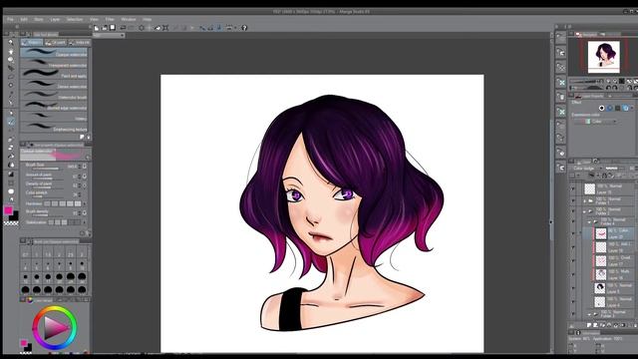Select the eraser tool in toolbox
The image size is (638, 359).
11,148
